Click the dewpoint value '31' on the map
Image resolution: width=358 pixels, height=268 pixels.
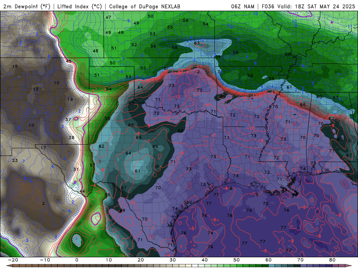point(76,169)
